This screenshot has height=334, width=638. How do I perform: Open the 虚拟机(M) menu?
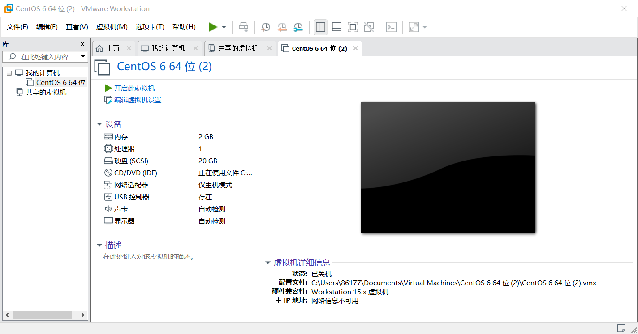(112, 27)
